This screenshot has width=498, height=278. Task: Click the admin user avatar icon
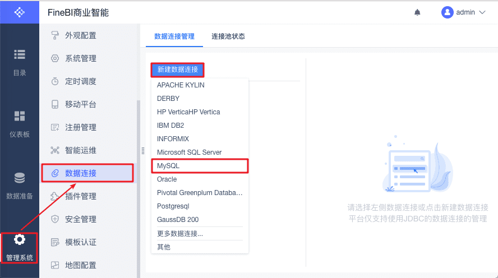pos(447,12)
